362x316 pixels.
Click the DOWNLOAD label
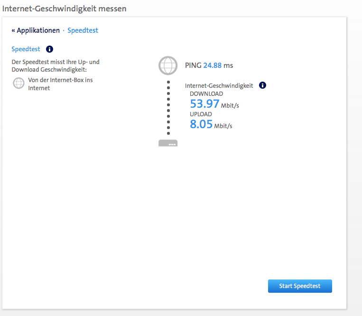tap(206, 94)
